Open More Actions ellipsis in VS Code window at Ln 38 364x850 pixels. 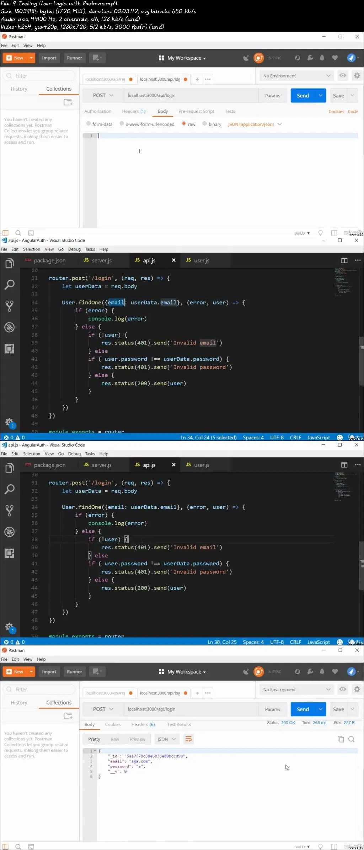358,465
